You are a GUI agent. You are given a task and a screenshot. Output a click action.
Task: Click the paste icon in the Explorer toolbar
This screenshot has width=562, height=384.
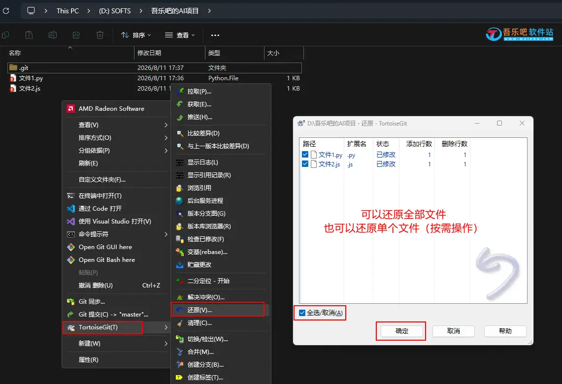[29, 35]
